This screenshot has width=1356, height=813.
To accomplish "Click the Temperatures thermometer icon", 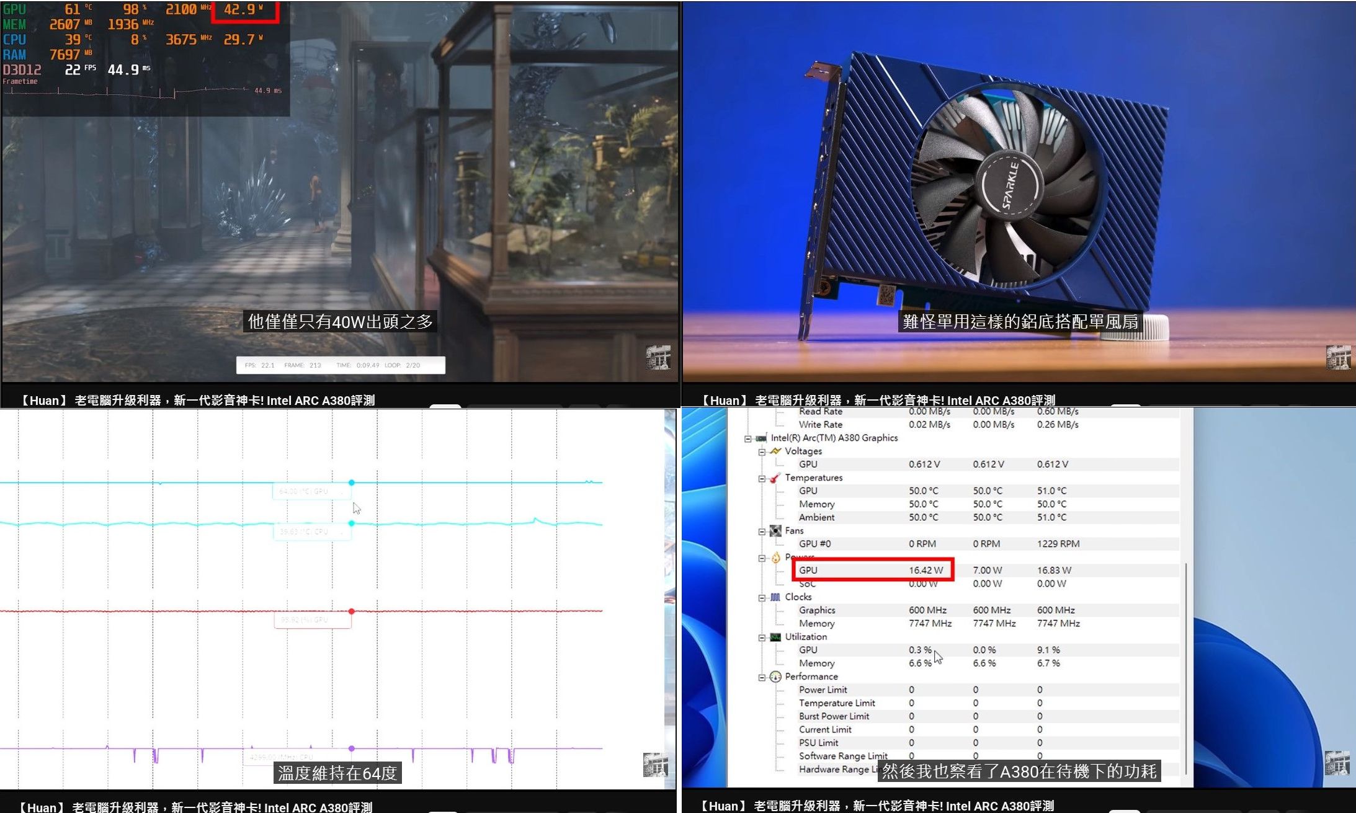I will [x=775, y=478].
